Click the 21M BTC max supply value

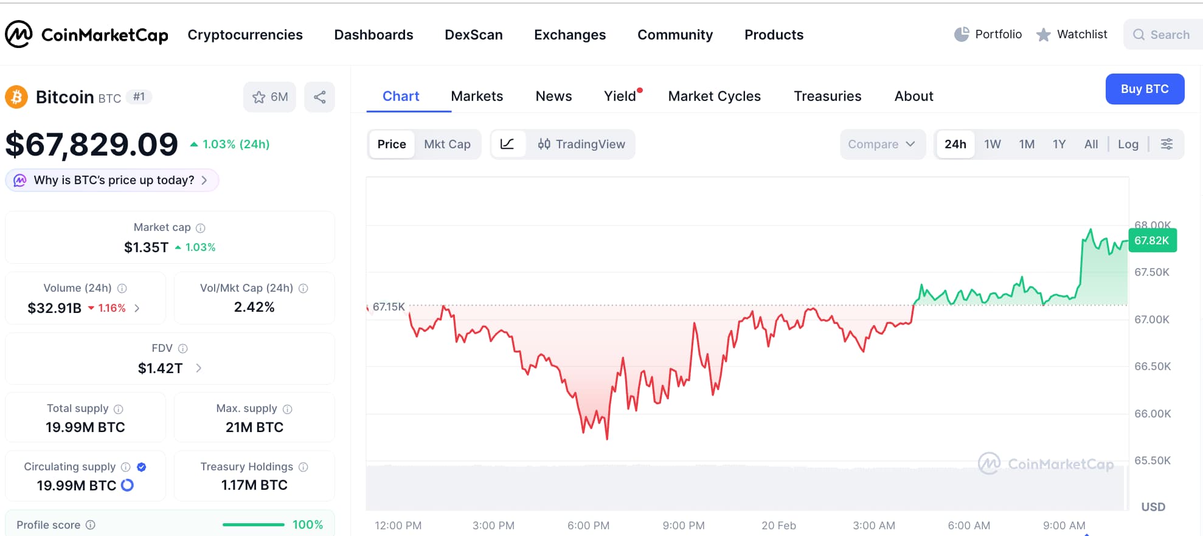pyautogui.click(x=254, y=427)
